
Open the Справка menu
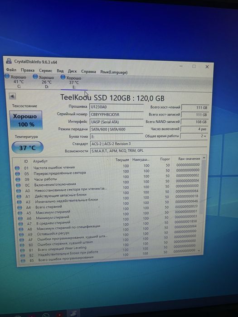point(88,72)
